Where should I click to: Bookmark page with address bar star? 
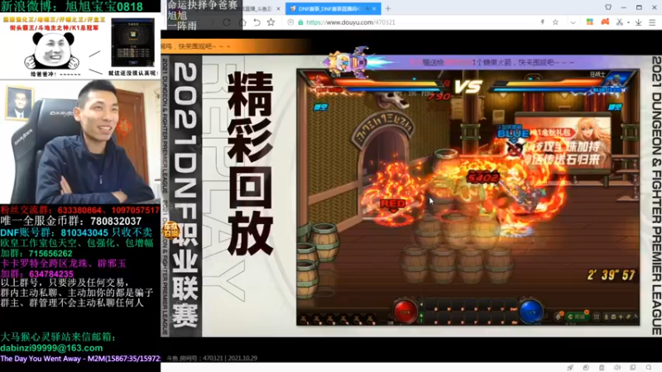click(555, 22)
